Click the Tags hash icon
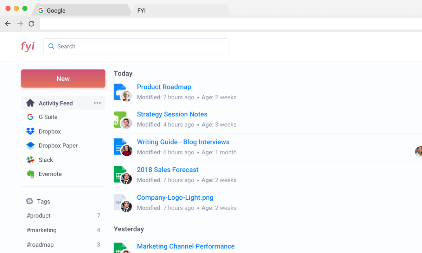 [x=30, y=201]
